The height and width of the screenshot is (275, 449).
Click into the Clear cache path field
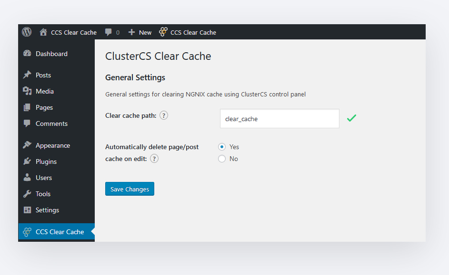click(x=279, y=119)
